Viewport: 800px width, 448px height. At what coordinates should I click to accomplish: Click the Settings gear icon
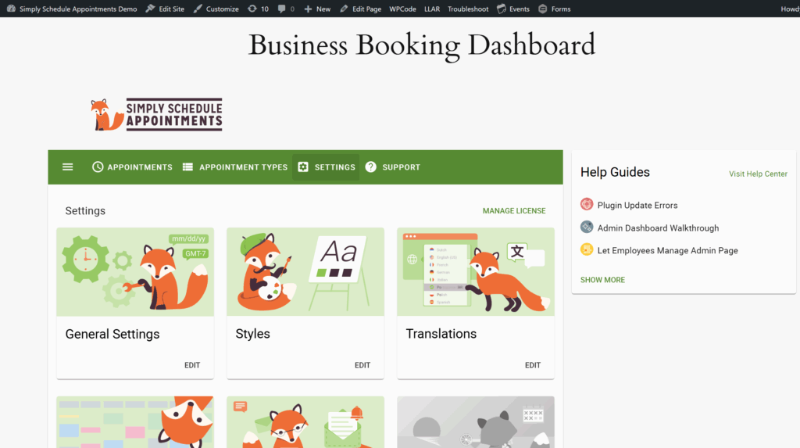(303, 167)
